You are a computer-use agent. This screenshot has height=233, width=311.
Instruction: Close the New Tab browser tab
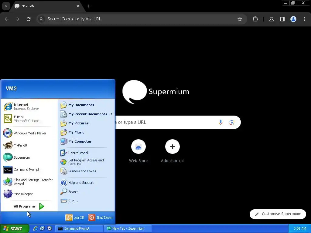[78, 6]
